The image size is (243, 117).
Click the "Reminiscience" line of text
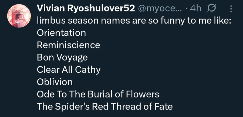coord(68,45)
